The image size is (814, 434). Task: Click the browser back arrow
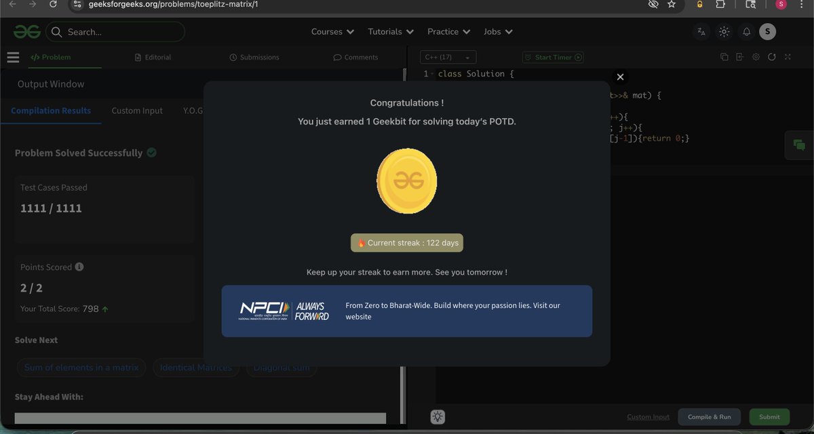(x=13, y=4)
